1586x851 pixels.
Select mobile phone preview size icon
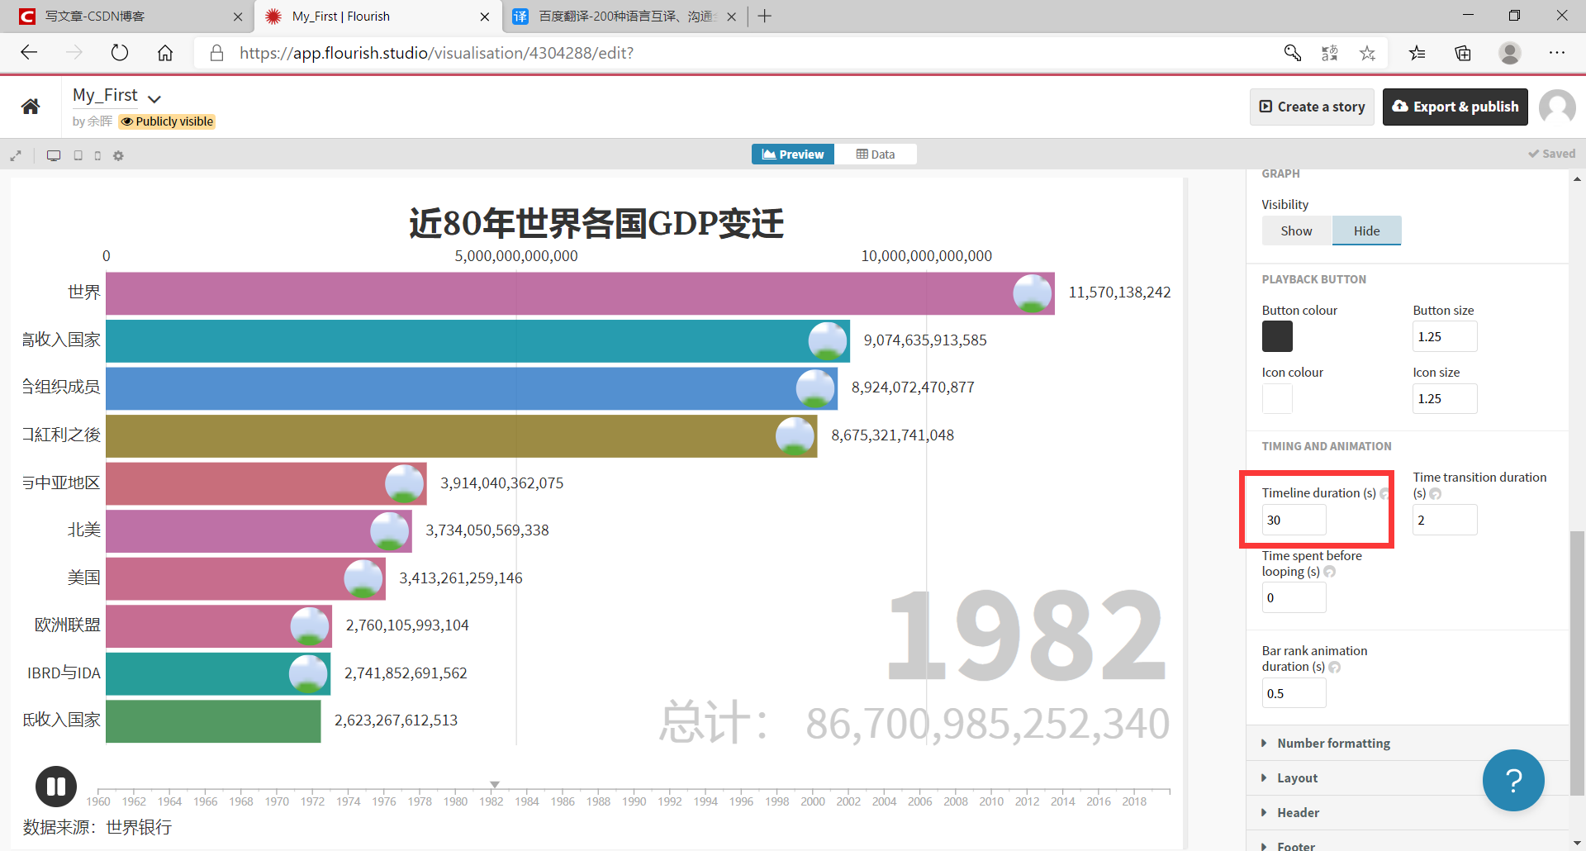[97, 155]
